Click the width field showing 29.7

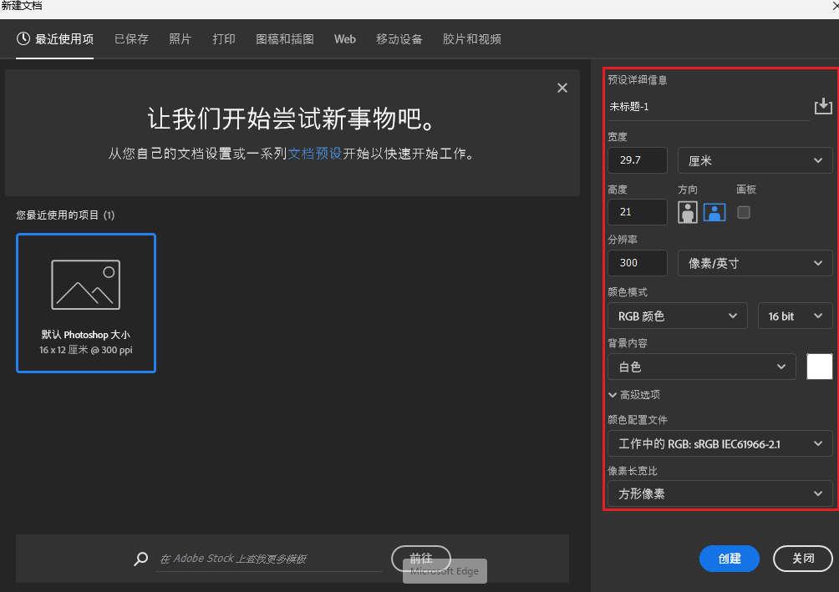click(638, 160)
